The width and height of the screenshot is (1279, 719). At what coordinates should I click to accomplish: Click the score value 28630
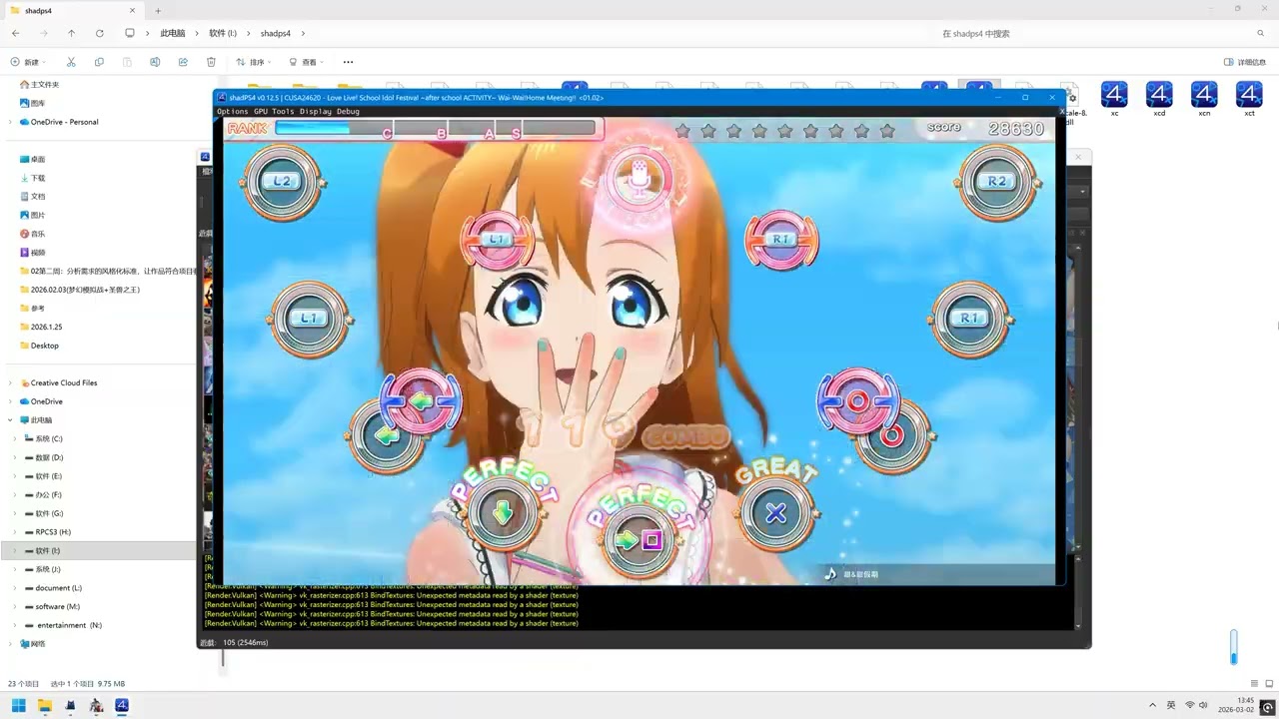pos(1015,129)
